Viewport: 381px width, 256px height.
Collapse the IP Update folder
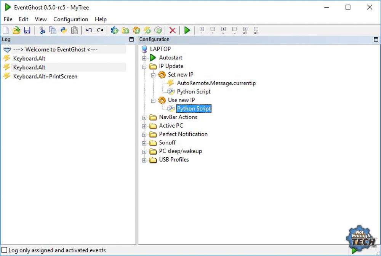click(x=144, y=67)
